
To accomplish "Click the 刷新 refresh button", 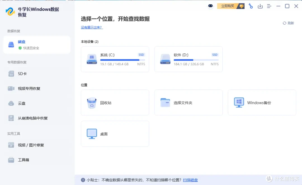I will click(x=288, y=23).
